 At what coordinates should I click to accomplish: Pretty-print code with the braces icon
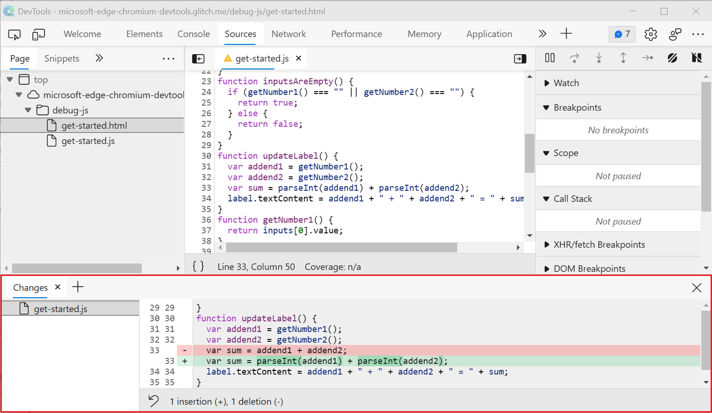click(x=198, y=266)
